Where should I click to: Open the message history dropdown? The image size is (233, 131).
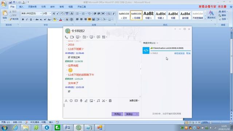[134, 100]
